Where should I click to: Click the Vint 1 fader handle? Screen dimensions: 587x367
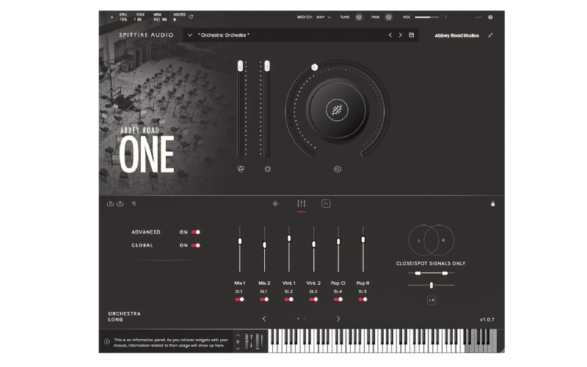(289, 238)
